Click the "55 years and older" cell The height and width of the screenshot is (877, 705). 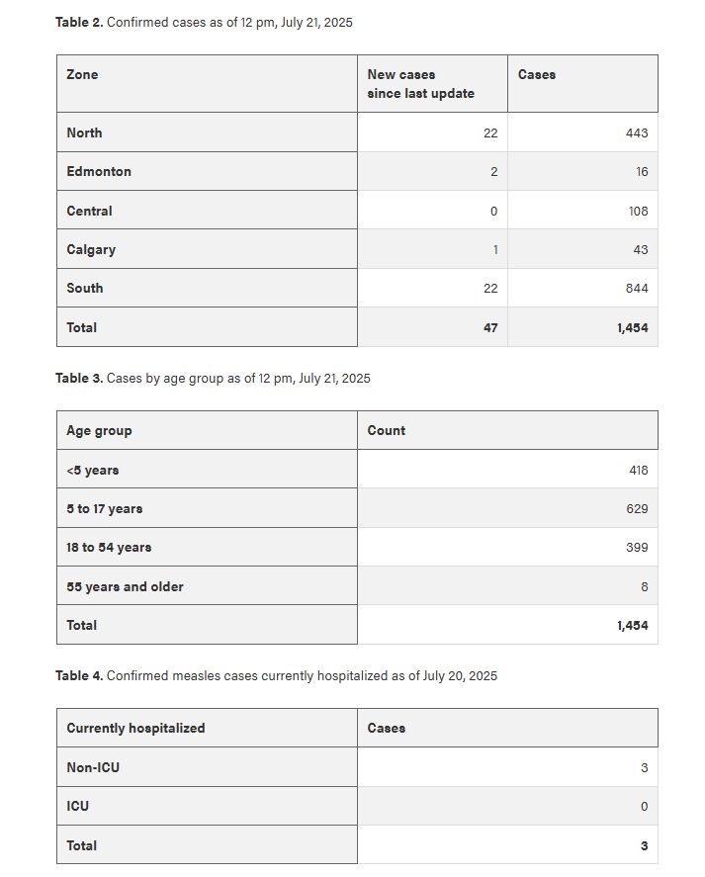[x=126, y=586]
